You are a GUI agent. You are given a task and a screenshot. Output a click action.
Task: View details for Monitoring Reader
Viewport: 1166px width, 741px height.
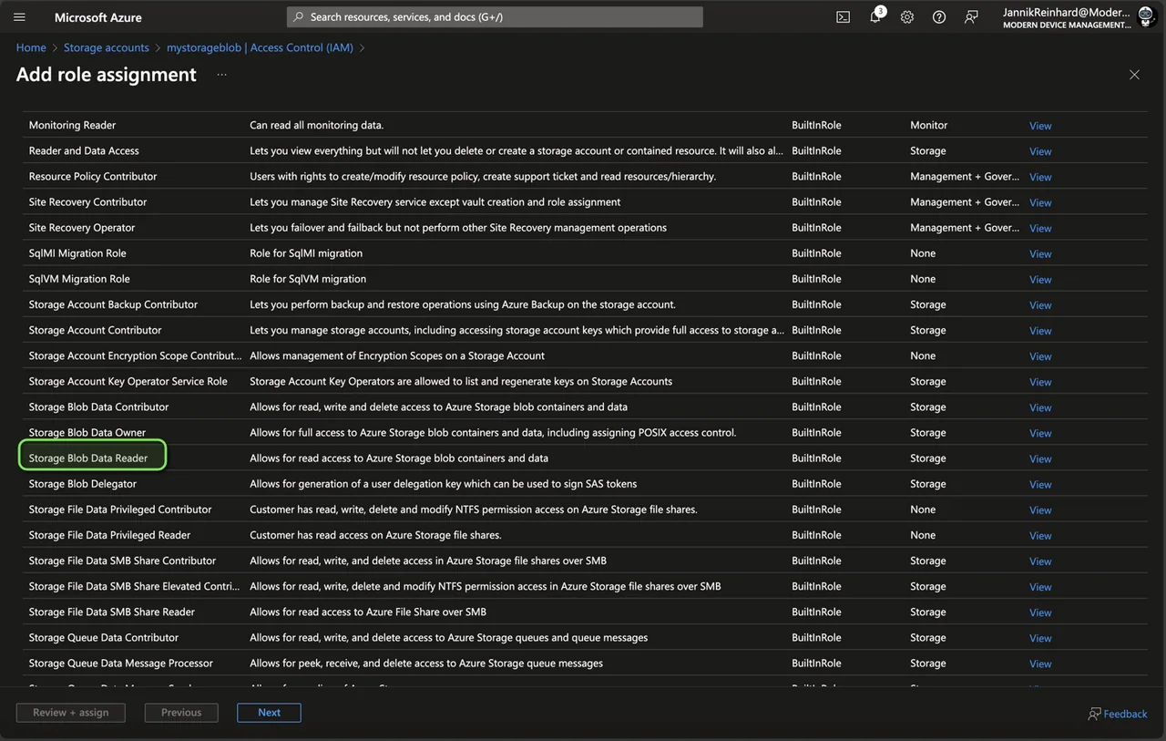tap(1040, 126)
